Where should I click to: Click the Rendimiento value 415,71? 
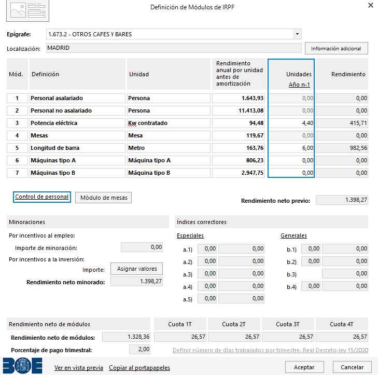click(x=342, y=123)
